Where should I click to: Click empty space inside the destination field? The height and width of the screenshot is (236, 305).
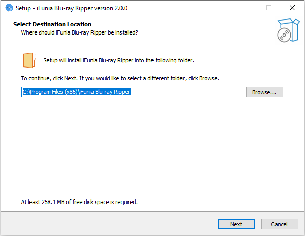coord(193,92)
